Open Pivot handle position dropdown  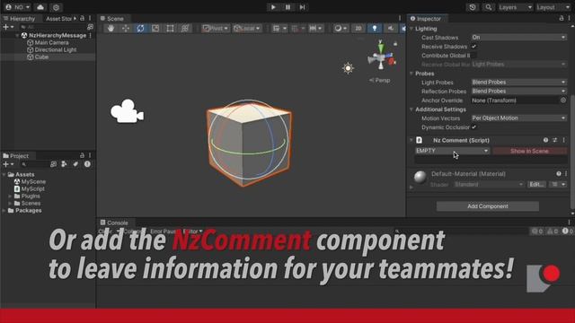[x=216, y=28]
